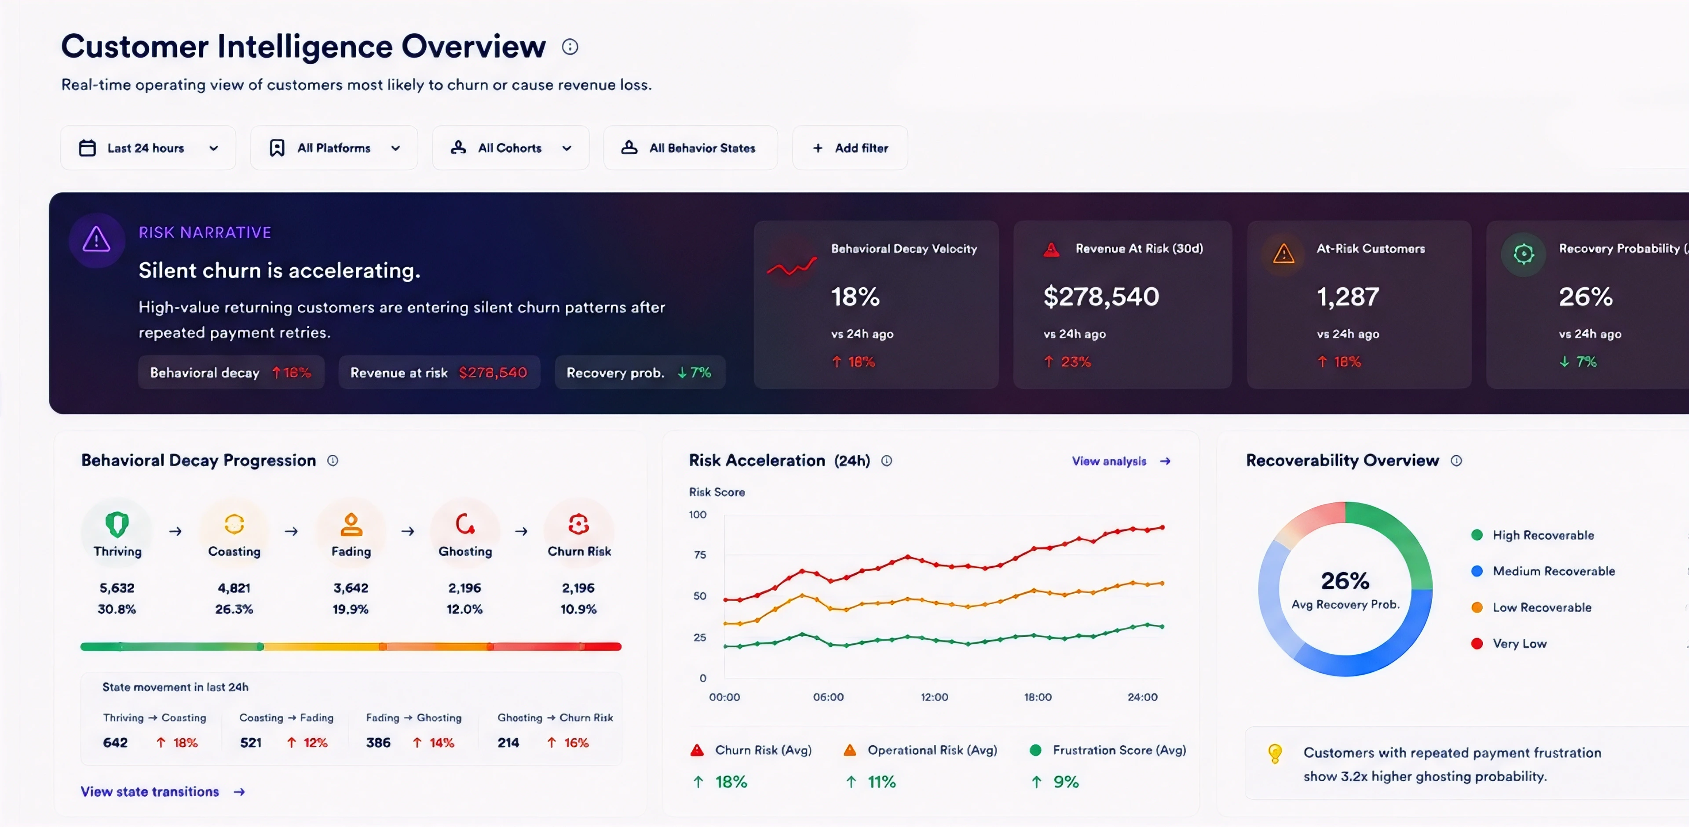Click the info icon beside Customer Intelligence Overview

(570, 47)
